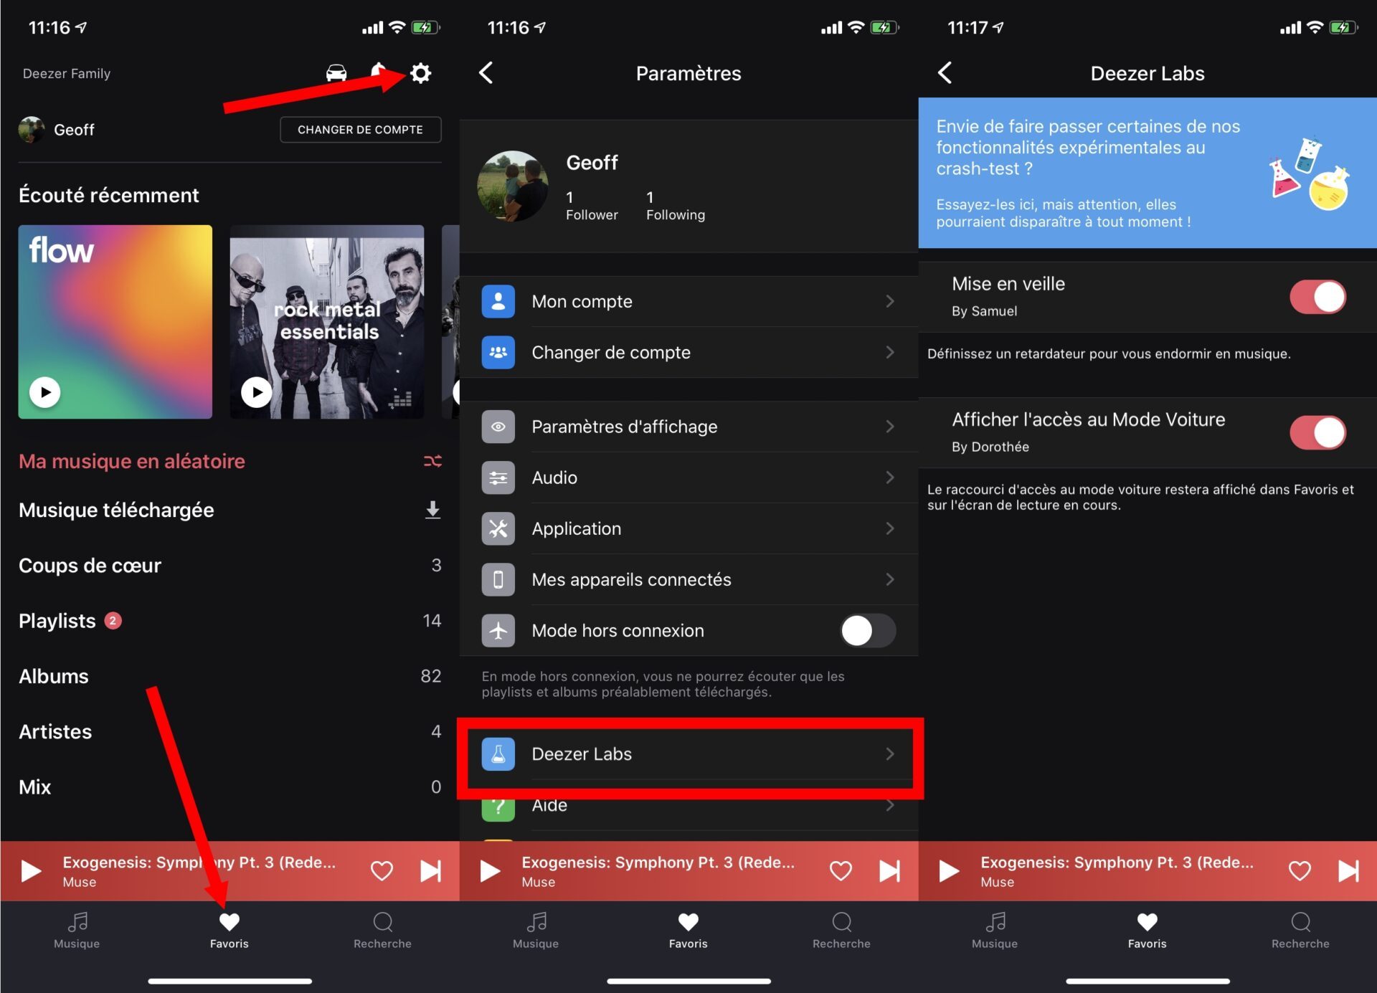Tap Deezer Labs flask icon
Screen dimensions: 1377x993
[498, 754]
